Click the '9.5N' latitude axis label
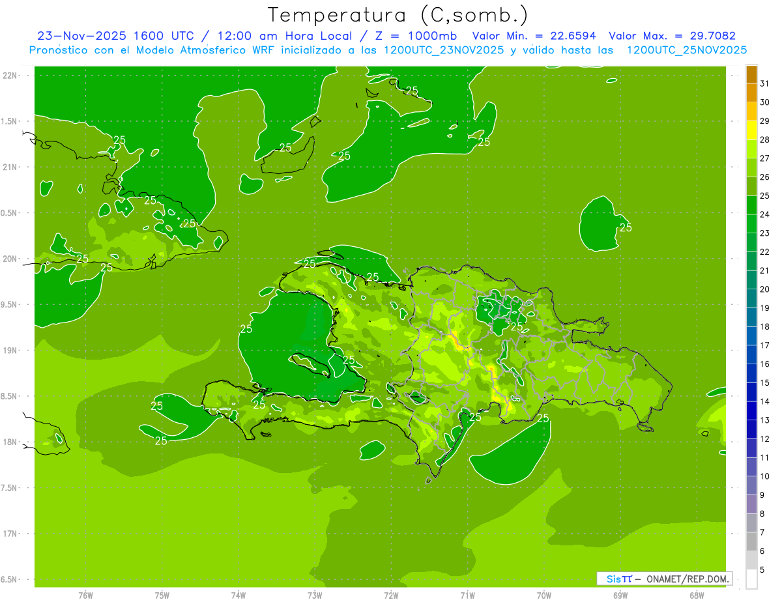Image resolution: width=782 pixels, height=604 pixels. coord(9,305)
